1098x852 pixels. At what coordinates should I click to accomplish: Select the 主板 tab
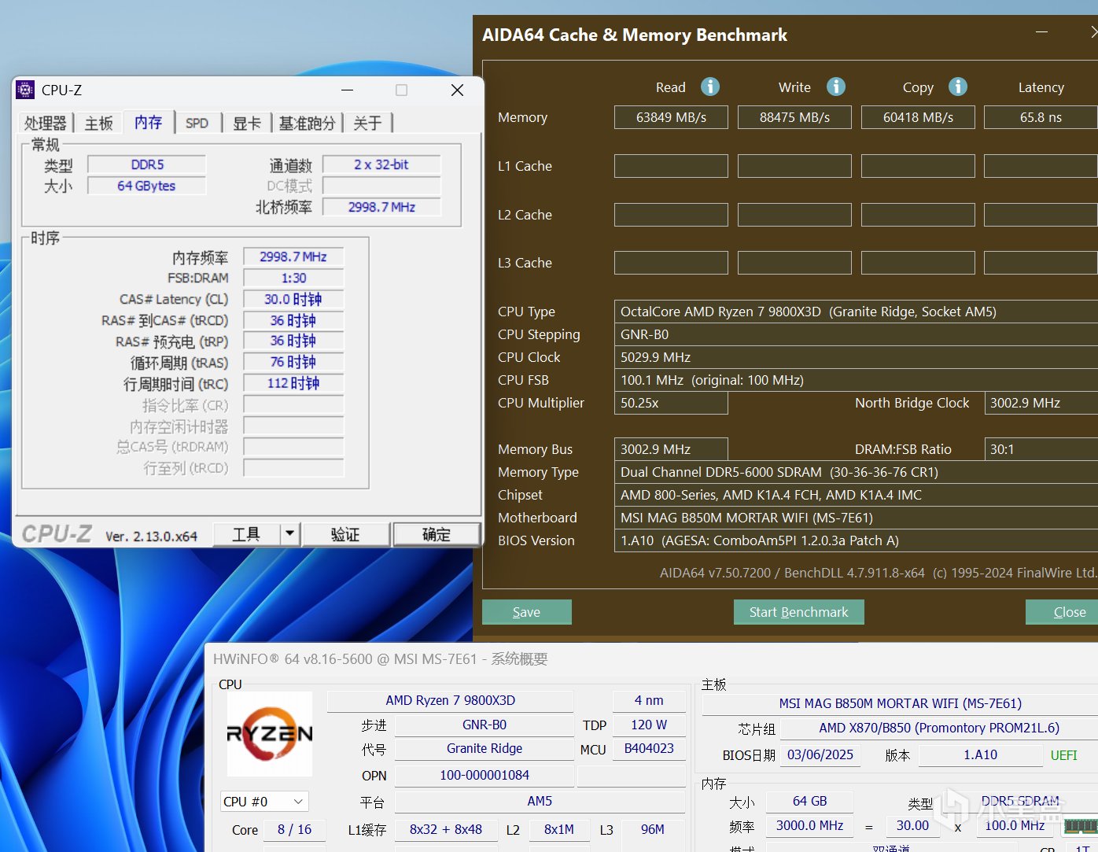(99, 124)
